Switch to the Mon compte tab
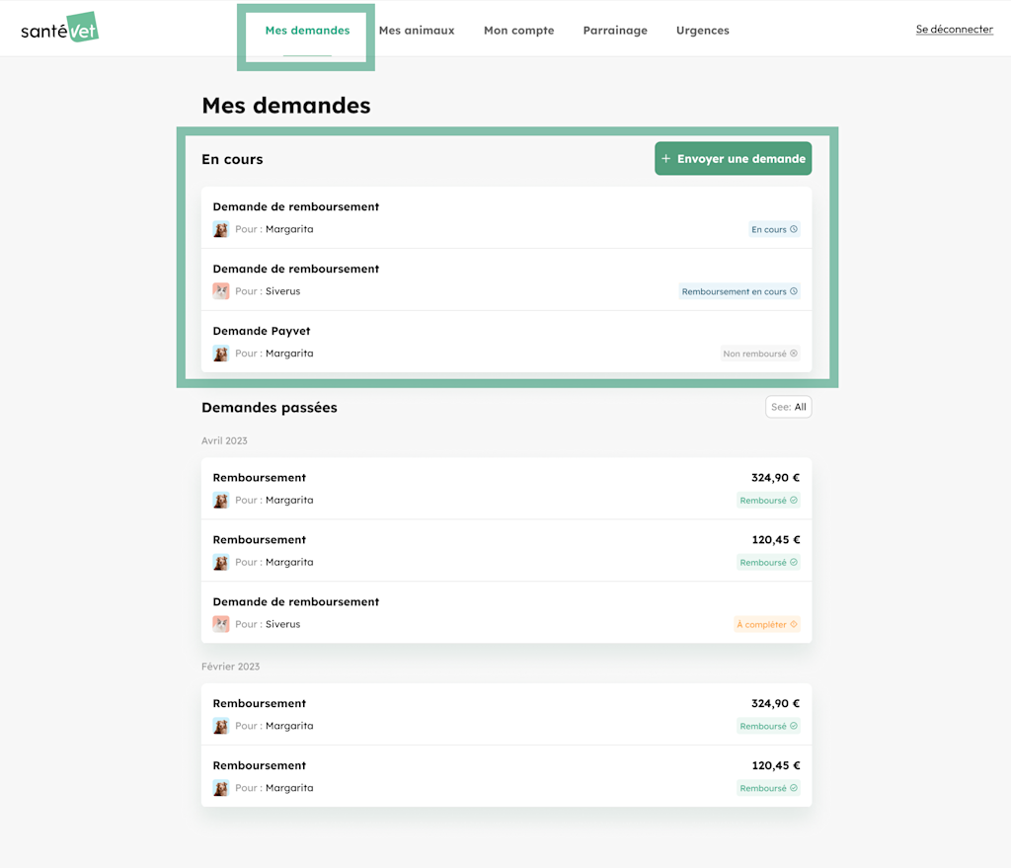 (519, 31)
